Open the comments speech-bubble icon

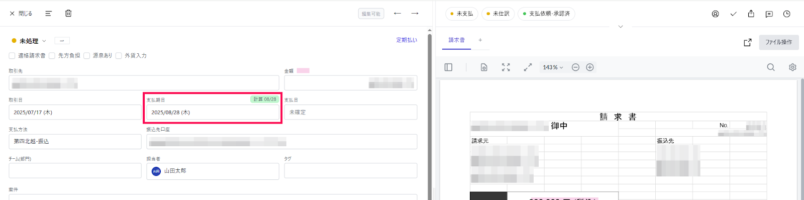click(x=769, y=14)
